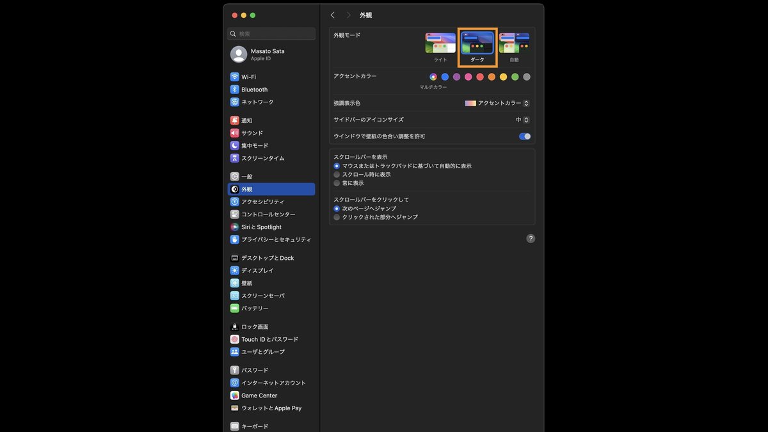
Task: Change サイドバーのアイコンサイズ dropdown
Action: point(524,119)
